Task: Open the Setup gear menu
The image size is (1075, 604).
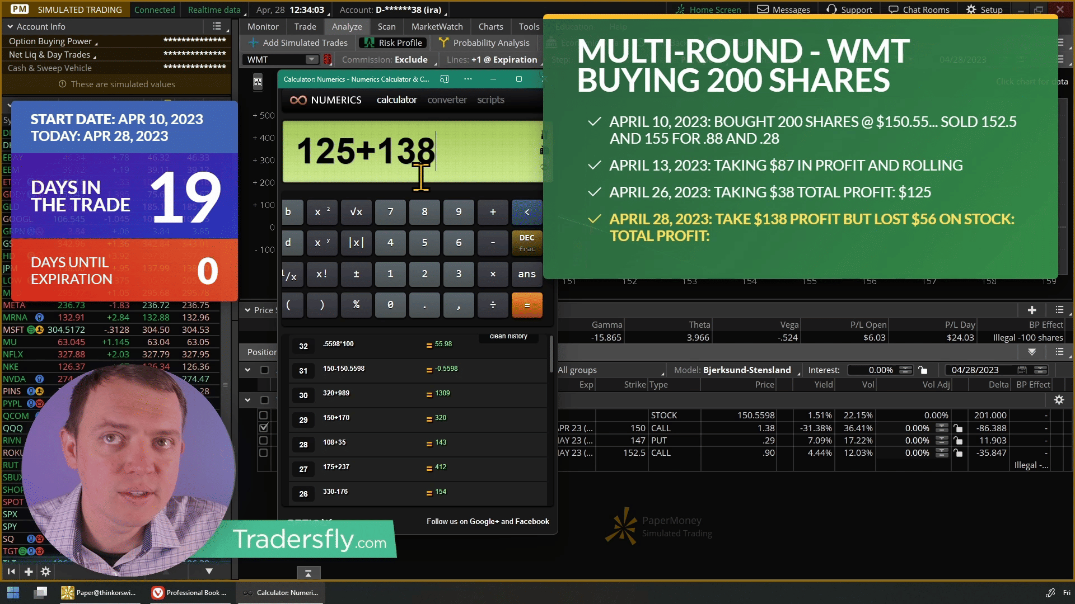Action: coord(984,10)
